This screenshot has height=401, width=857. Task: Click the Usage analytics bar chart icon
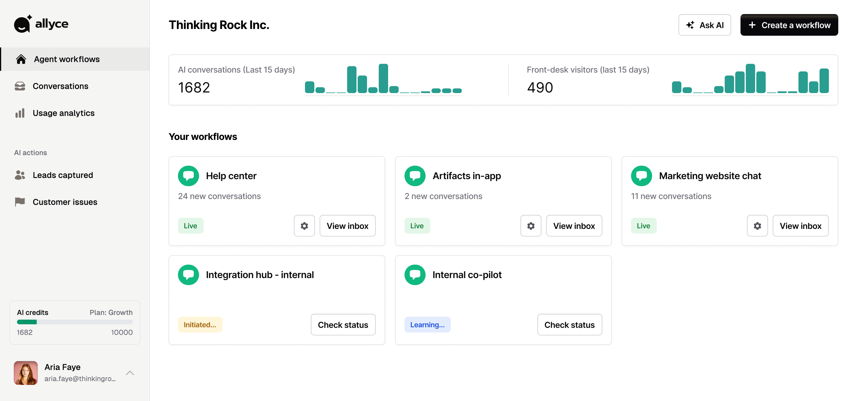(20, 113)
